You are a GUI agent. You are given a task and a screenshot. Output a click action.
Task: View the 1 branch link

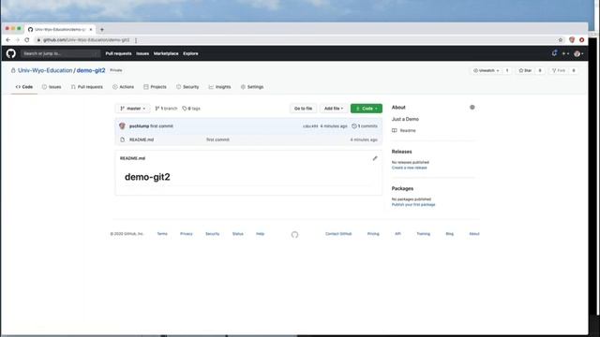[166, 109]
